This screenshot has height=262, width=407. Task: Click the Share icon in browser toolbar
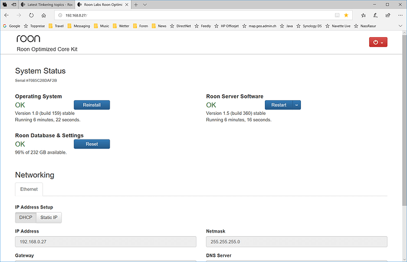click(388, 15)
